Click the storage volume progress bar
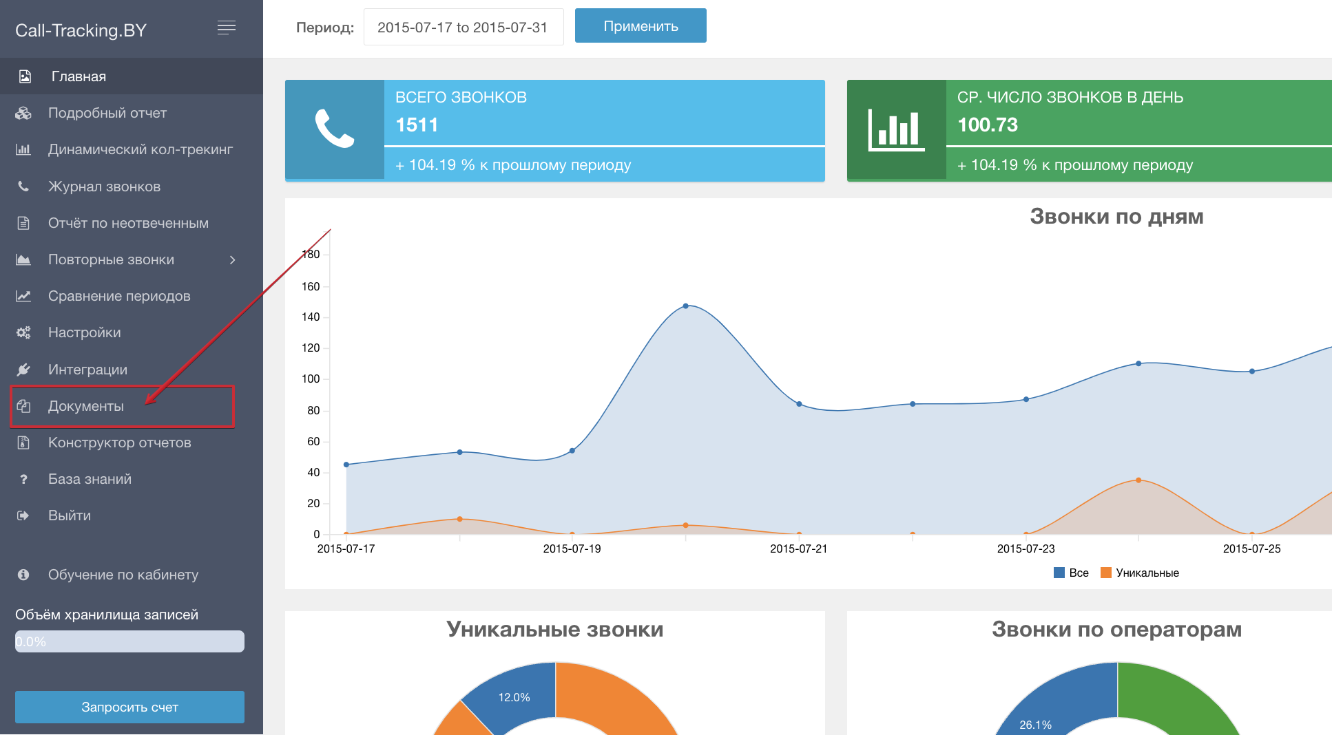Viewport: 1332px width, 735px height. coord(129,641)
